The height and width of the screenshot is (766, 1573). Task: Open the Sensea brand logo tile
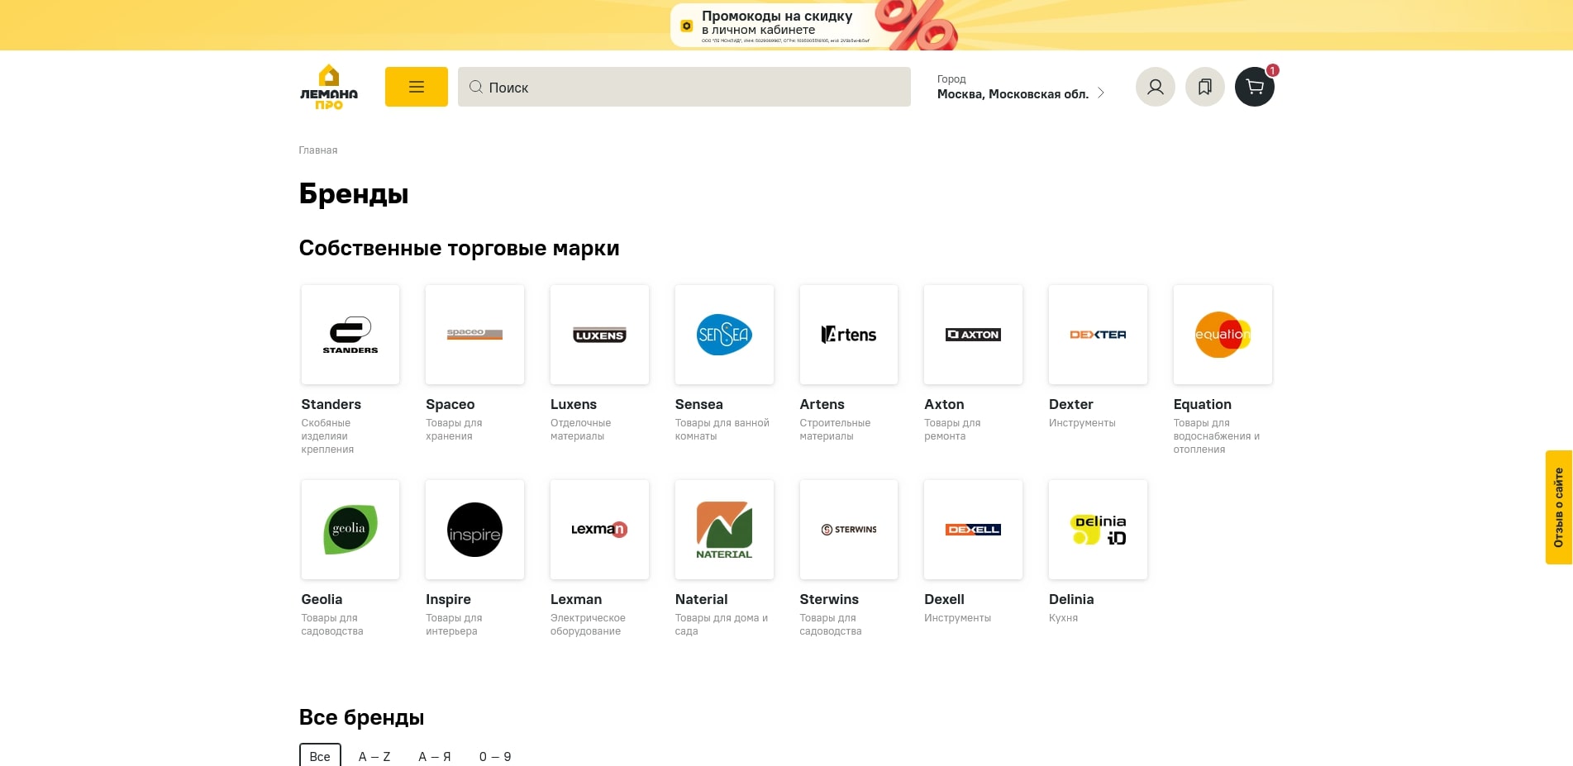725,335
